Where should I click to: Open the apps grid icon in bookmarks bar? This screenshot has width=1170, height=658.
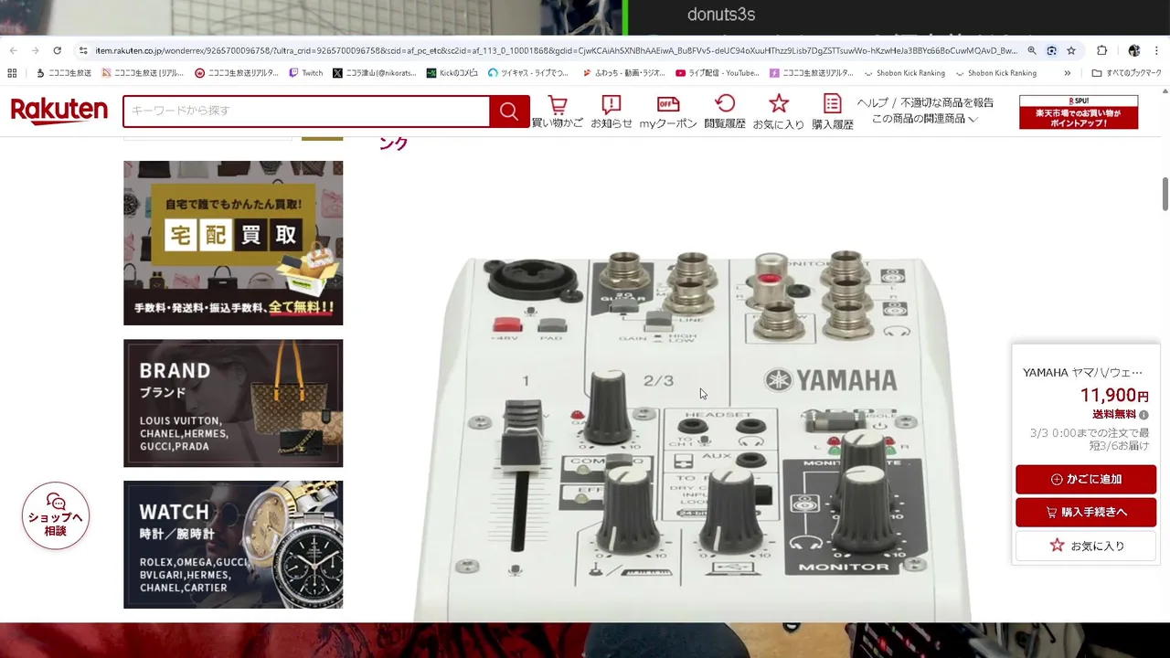point(12,73)
